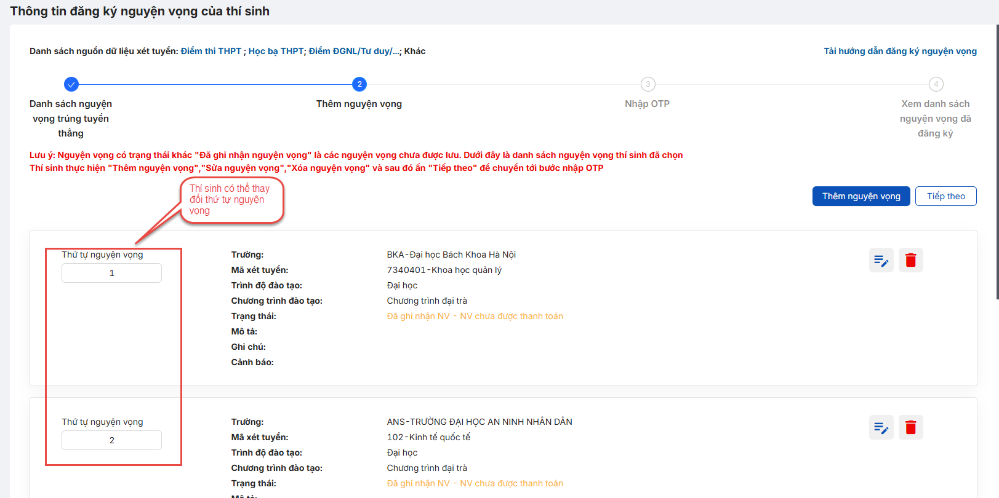Image resolution: width=999 pixels, height=498 pixels.
Task: Focus wish order field containing 2
Action: (111, 440)
